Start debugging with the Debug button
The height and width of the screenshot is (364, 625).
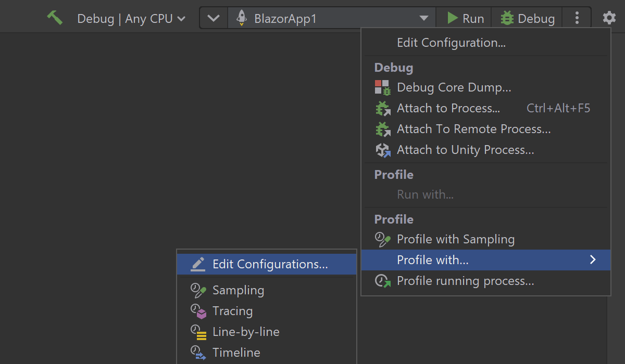527,19
